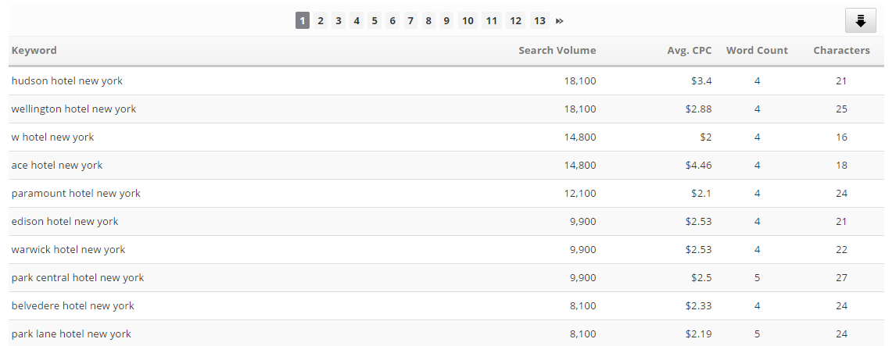This screenshot has height=346, width=896.
Task: Click the download arrow icon button
Action: (x=861, y=21)
